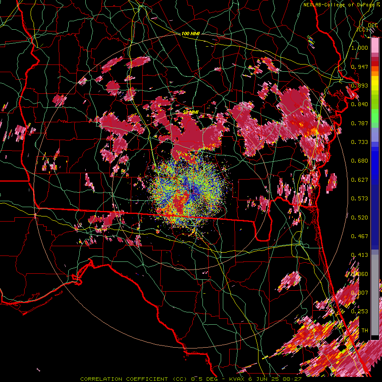Click the 0.627 scale value
382x382 pixels.
360,180
